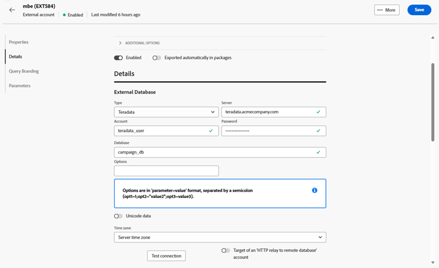This screenshot has width=439, height=268.
Task: Disable the Enabled toggle
Action: pos(119,58)
